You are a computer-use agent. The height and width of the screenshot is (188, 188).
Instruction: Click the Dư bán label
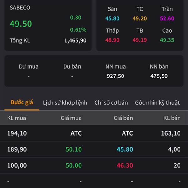[x=72, y=66]
